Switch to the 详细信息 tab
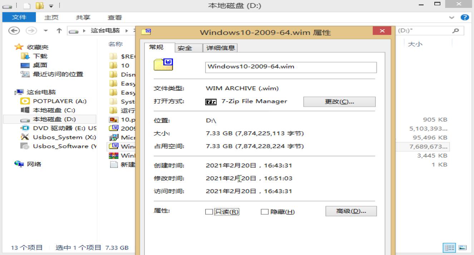 pyautogui.click(x=221, y=48)
